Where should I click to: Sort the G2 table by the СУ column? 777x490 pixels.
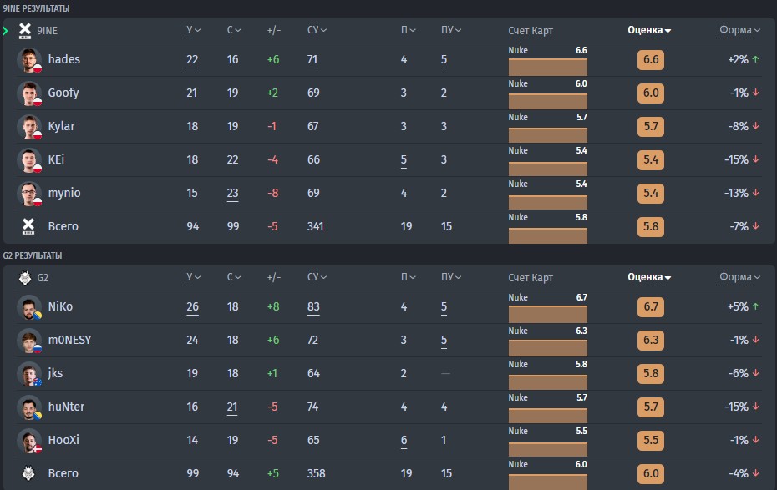[317, 277]
